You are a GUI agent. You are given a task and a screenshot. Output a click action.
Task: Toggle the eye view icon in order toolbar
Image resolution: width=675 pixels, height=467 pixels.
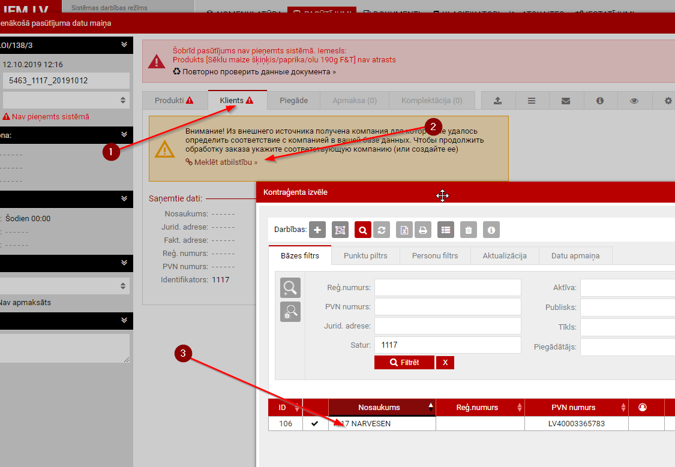(x=634, y=101)
